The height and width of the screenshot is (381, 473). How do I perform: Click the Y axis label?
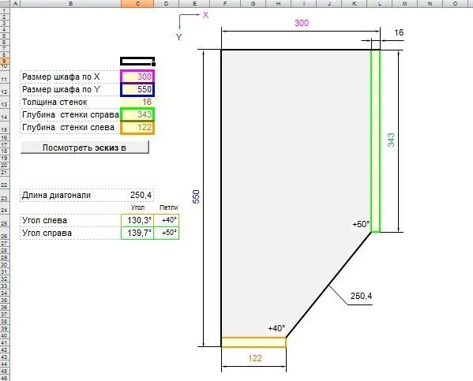click(179, 37)
